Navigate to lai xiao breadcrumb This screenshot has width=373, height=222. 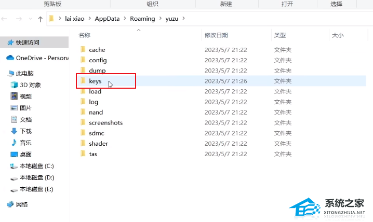(75, 19)
